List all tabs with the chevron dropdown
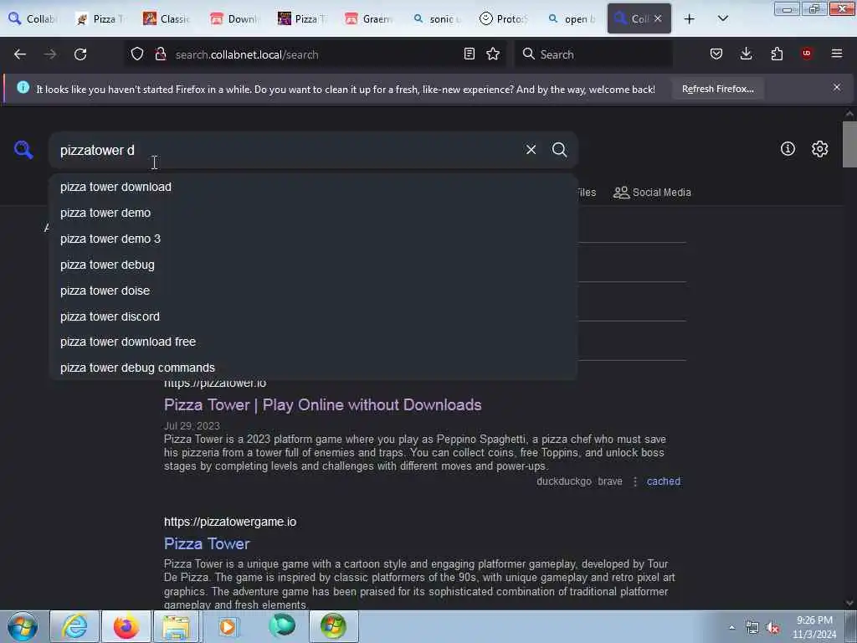The height and width of the screenshot is (643, 857). pos(722,19)
